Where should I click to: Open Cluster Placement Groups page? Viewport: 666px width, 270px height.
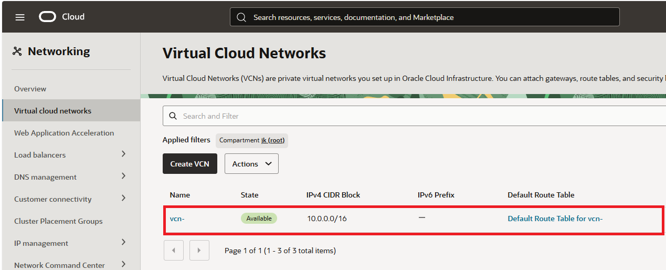click(x=58, y=221)
